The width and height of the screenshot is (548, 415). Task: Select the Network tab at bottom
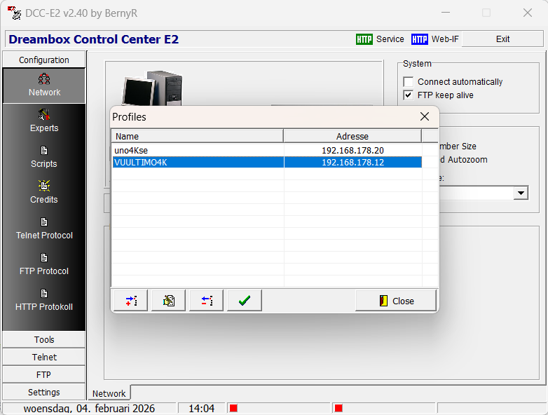click(x=109, y=393)
